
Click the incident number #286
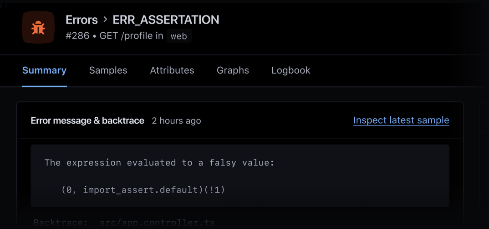[x=77, y=36]
